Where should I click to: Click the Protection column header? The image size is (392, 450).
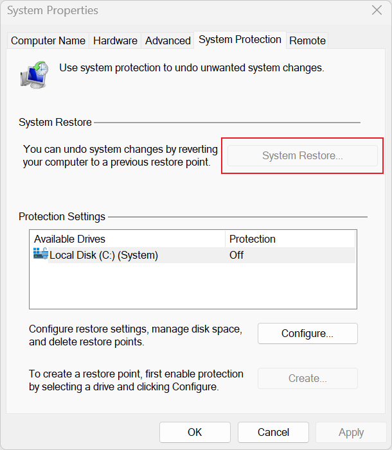click(290, 239)
